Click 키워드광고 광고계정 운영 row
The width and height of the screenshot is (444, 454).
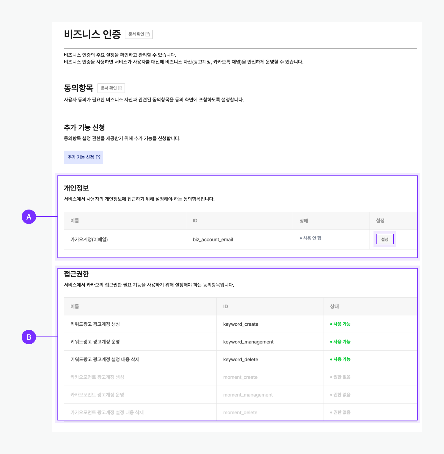95,342
